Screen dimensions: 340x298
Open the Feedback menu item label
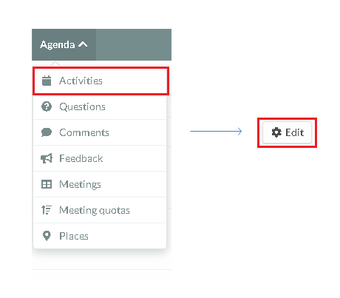[x=81, y=158]
